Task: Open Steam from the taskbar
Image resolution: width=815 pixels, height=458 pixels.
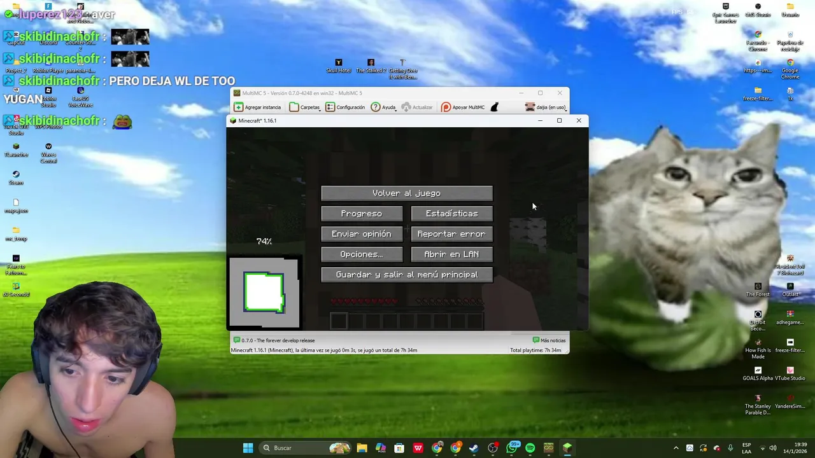Action: coord(474,448)
